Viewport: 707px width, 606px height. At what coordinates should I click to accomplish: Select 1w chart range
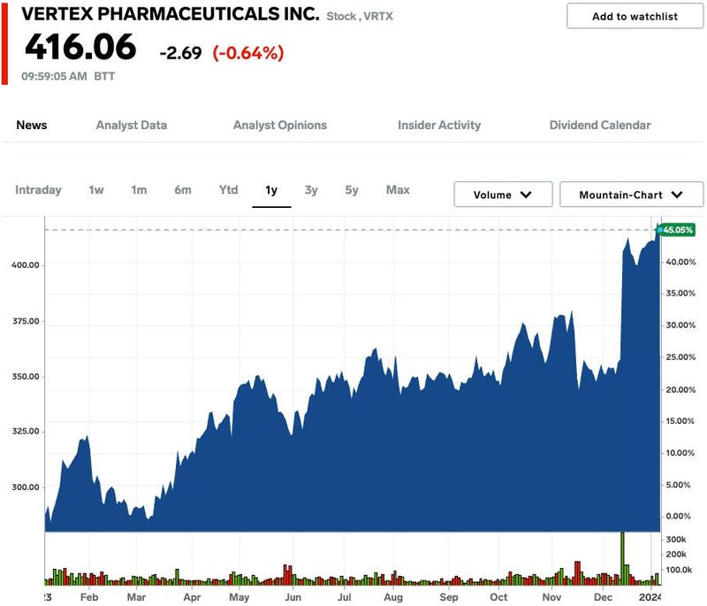click(96, 190)
